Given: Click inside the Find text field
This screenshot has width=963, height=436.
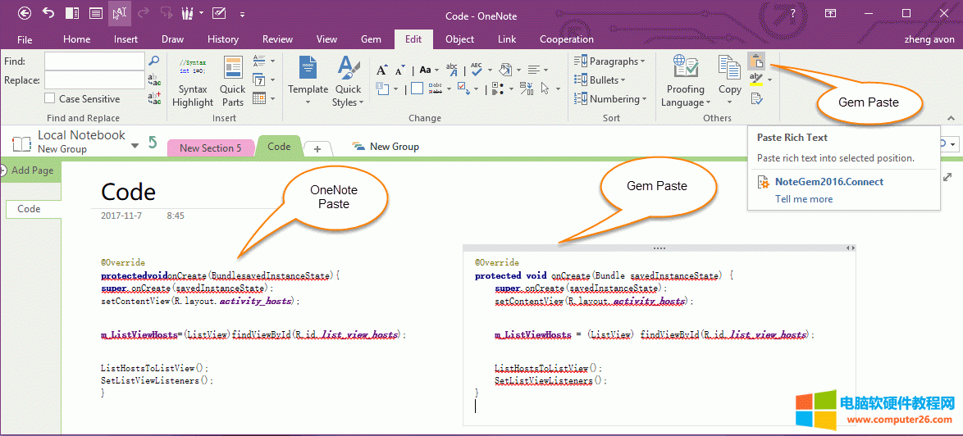Looking at the screenshot, I should pos(94,61).
